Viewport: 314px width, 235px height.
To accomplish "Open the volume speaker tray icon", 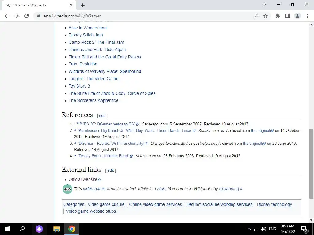I will (x=263, y=229).
